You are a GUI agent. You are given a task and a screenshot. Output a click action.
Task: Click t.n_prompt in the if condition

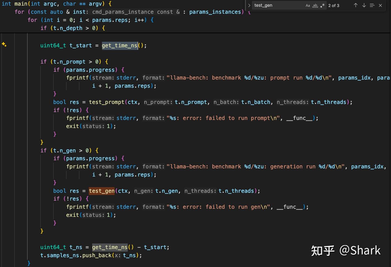[69, 62]
